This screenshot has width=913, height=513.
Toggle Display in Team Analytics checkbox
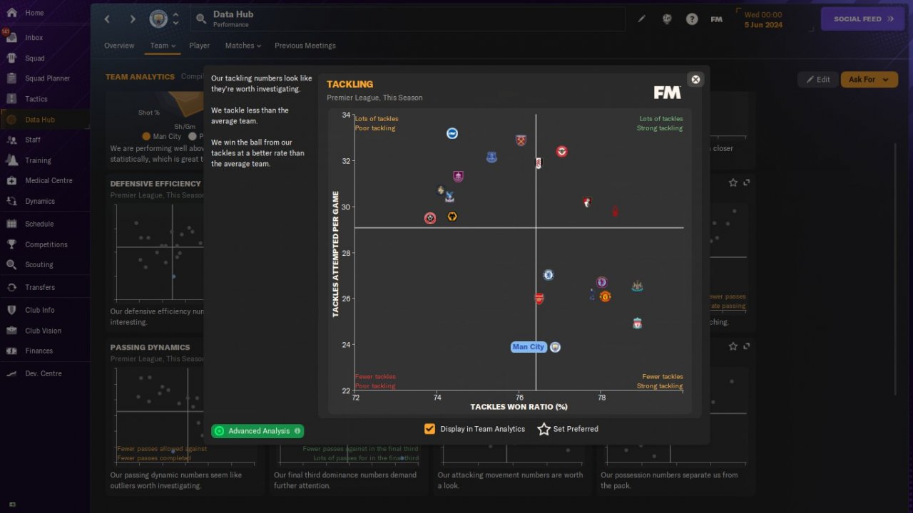(x=429, y=429)
